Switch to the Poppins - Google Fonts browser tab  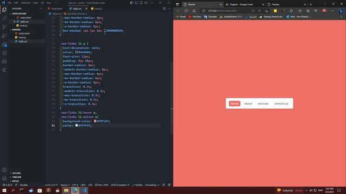pos(244,4)
